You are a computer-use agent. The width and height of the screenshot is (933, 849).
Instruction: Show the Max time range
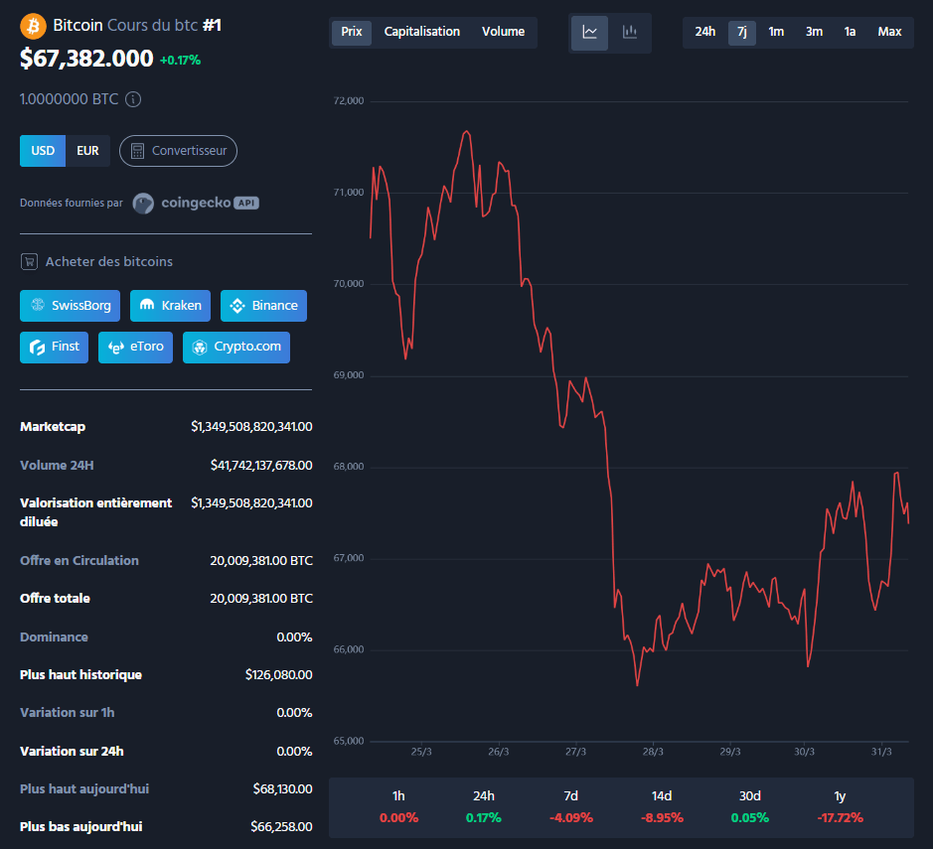pyautogui.click(x=889, y=32)
